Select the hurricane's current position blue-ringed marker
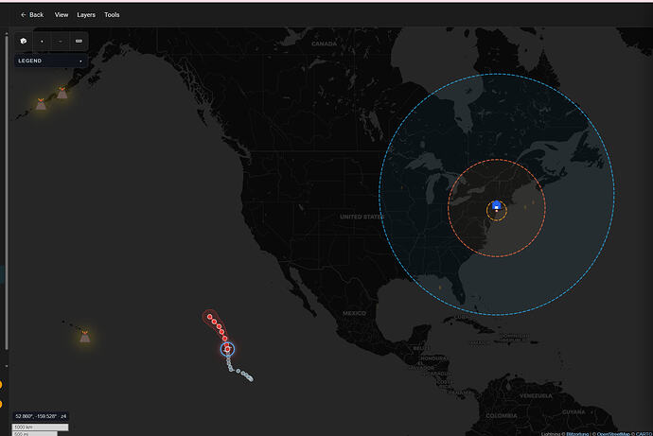 click(227, 349)
